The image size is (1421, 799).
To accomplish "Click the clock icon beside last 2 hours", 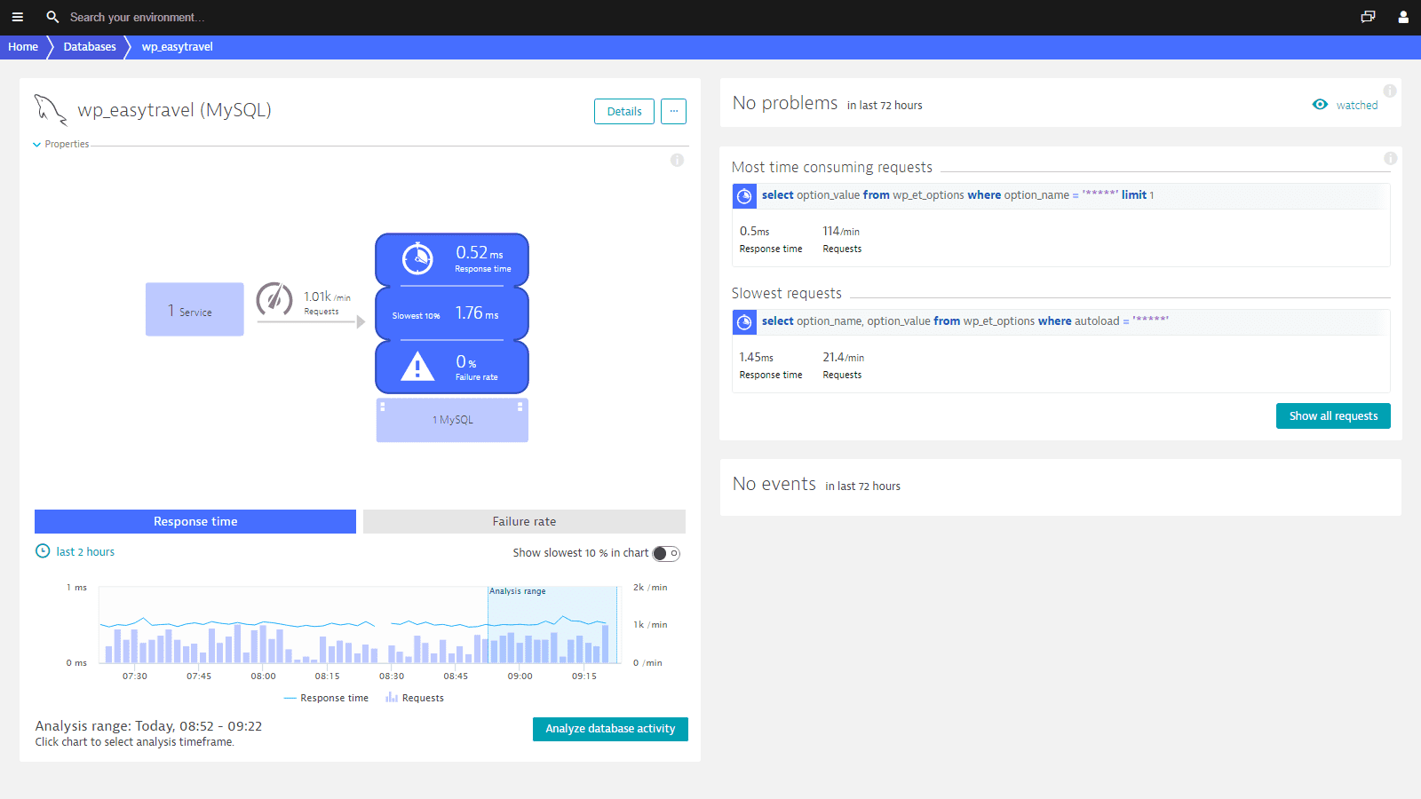I will point(43,551).
